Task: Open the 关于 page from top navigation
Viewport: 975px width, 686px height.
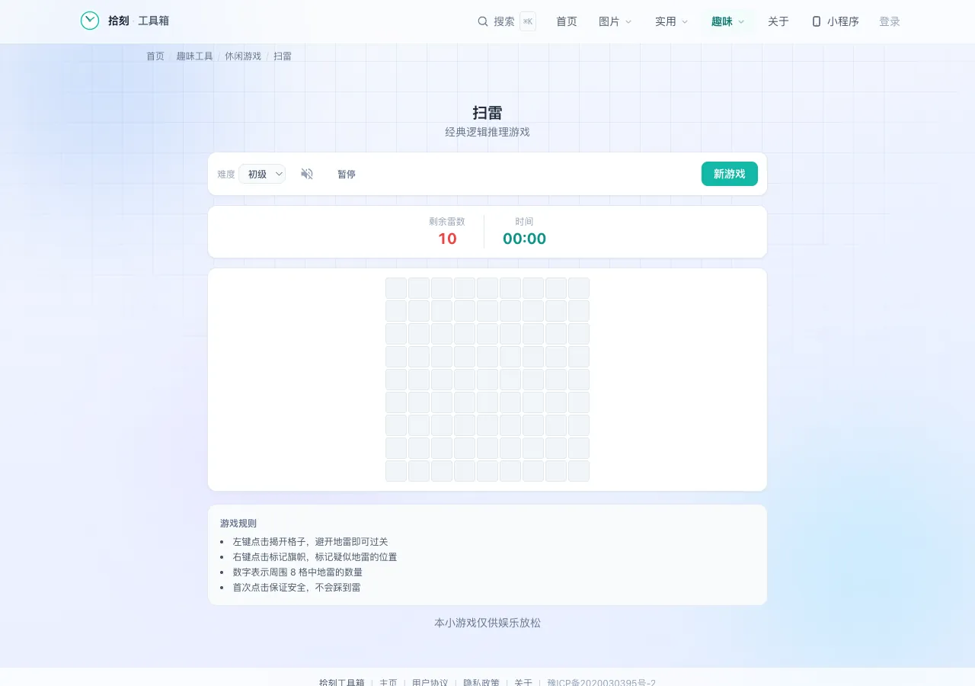Action: pos(778,21)
